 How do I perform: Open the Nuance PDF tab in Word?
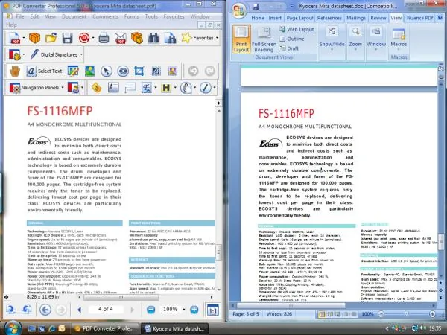point(420,18)
